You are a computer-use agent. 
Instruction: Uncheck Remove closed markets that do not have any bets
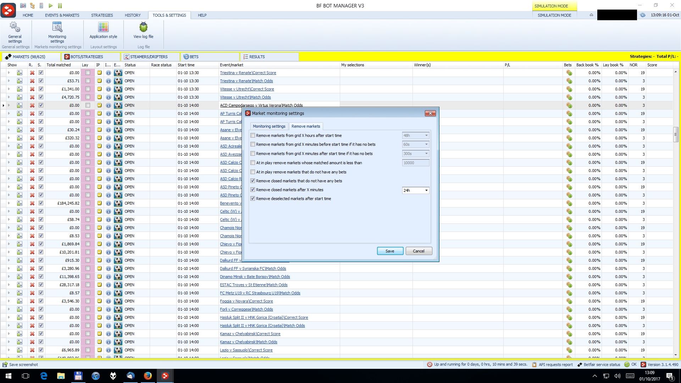(x=253, y=181)
